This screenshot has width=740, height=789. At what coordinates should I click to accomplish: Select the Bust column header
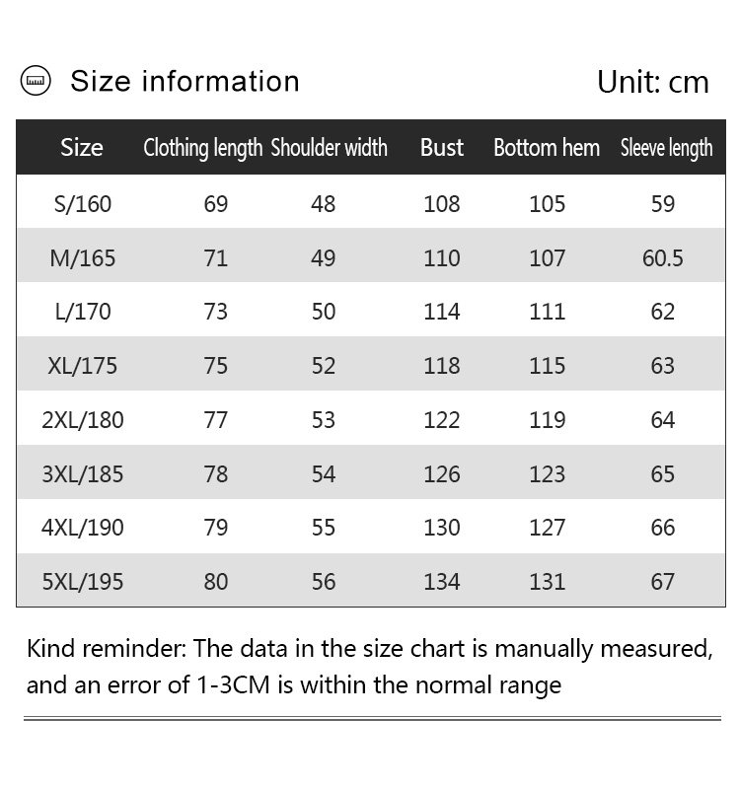tap(441, 148)
